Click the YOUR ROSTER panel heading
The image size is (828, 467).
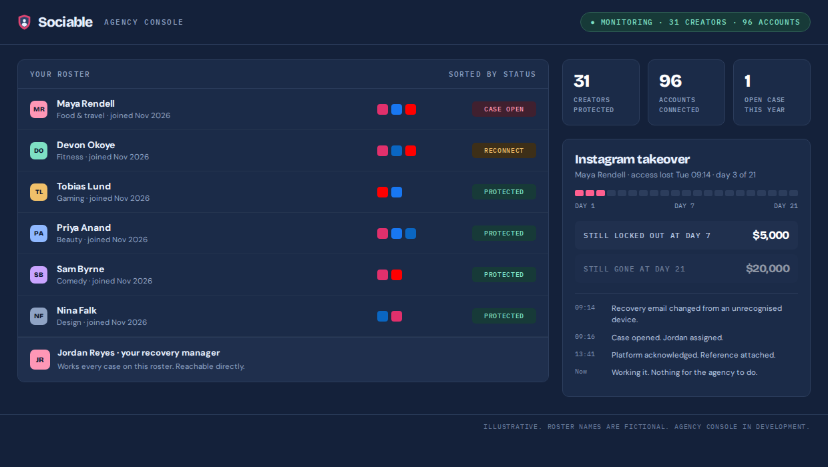(60, 74)
